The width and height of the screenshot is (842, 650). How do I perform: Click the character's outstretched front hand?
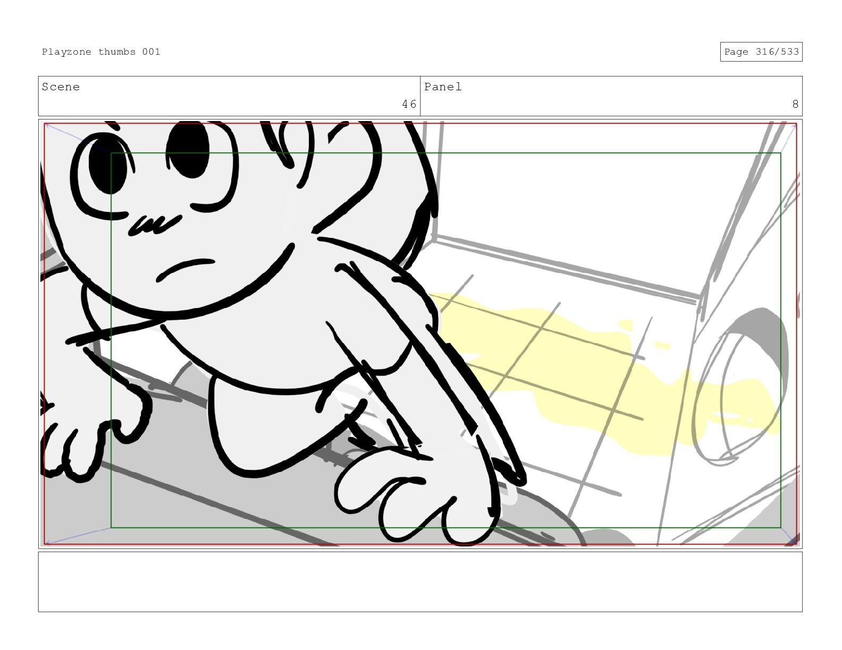(x=404, y=494)
